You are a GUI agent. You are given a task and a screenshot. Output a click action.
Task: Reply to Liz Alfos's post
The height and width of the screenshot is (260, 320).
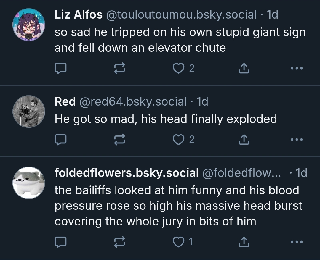click(x=60, y=69)
